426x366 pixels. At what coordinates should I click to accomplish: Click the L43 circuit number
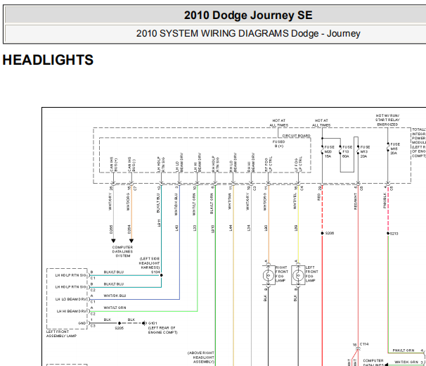176,228
